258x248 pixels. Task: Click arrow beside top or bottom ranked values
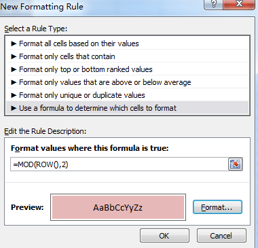pyautogui.click(x=14, y=69)
